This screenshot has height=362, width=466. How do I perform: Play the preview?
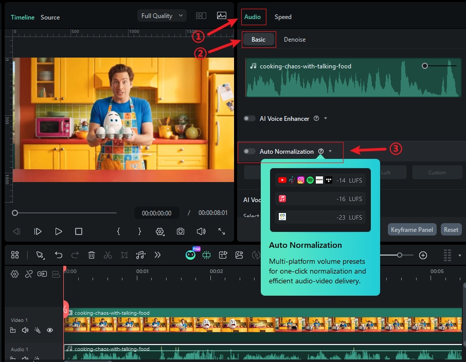[59, 231]
